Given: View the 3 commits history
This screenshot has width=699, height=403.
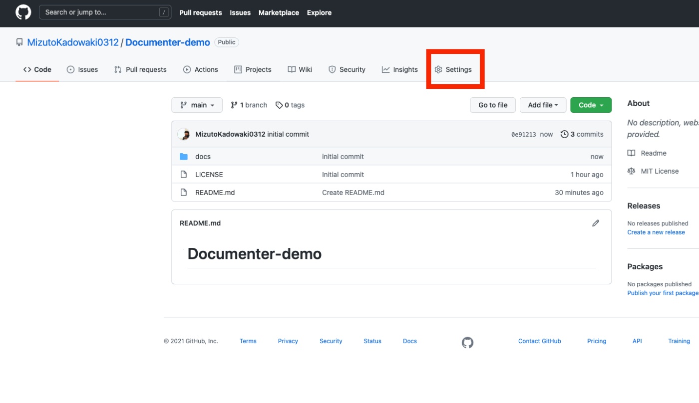Looking at the screenshot, I should [582, 134].
